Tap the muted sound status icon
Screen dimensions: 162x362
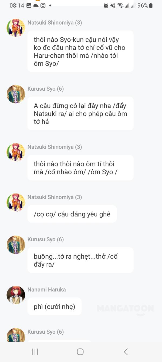pyautogui.click(x=113, y=6)
